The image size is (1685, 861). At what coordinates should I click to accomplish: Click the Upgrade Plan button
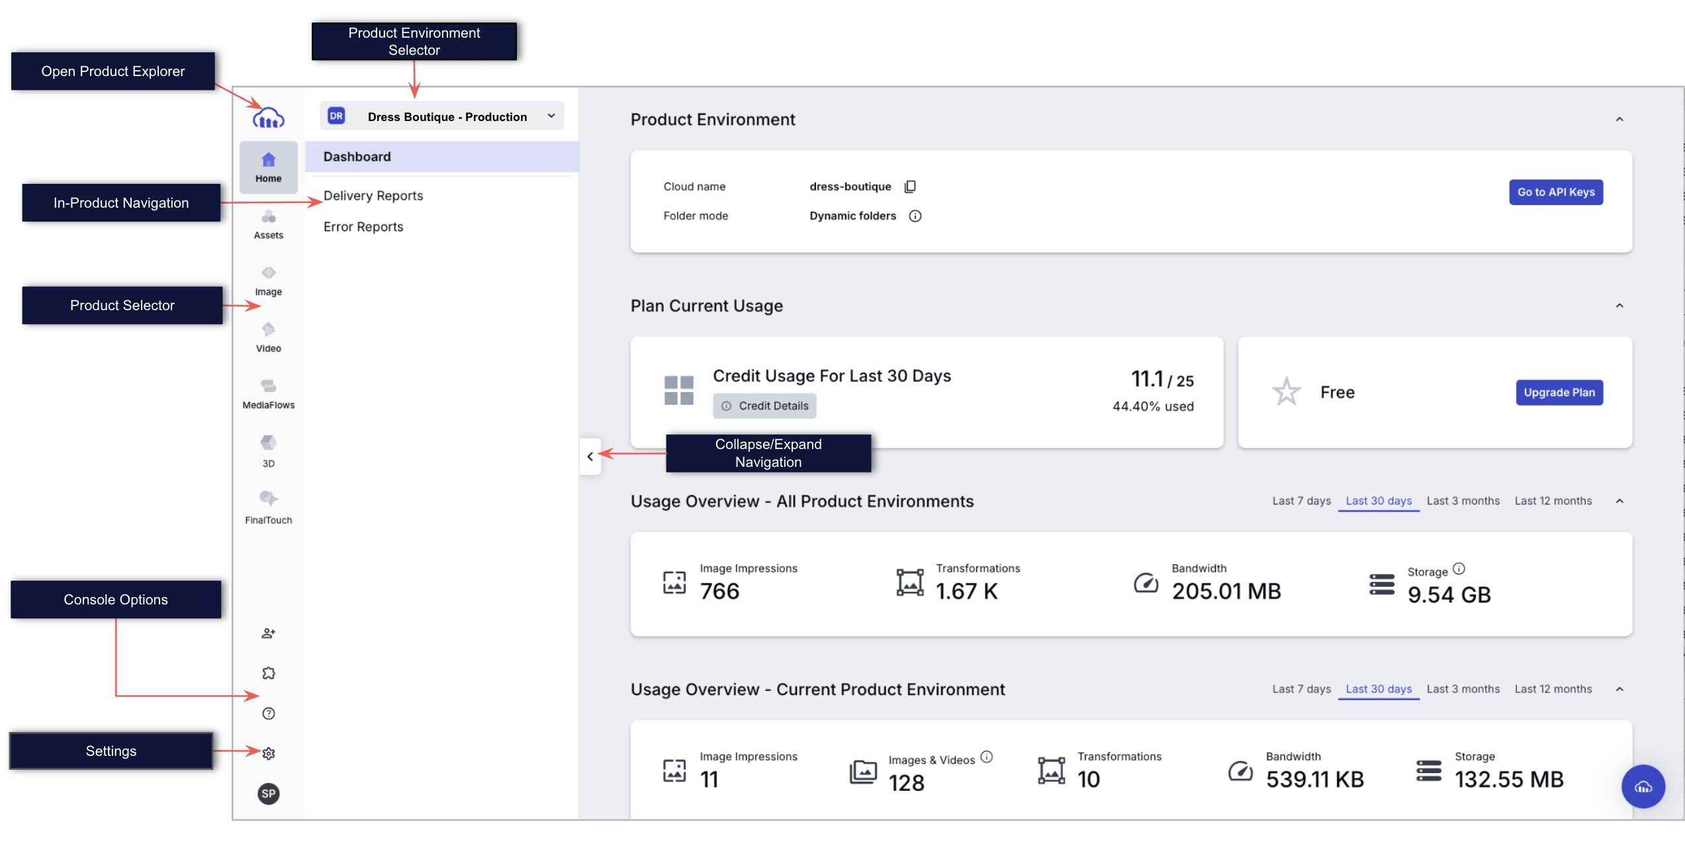[1559, 392]
